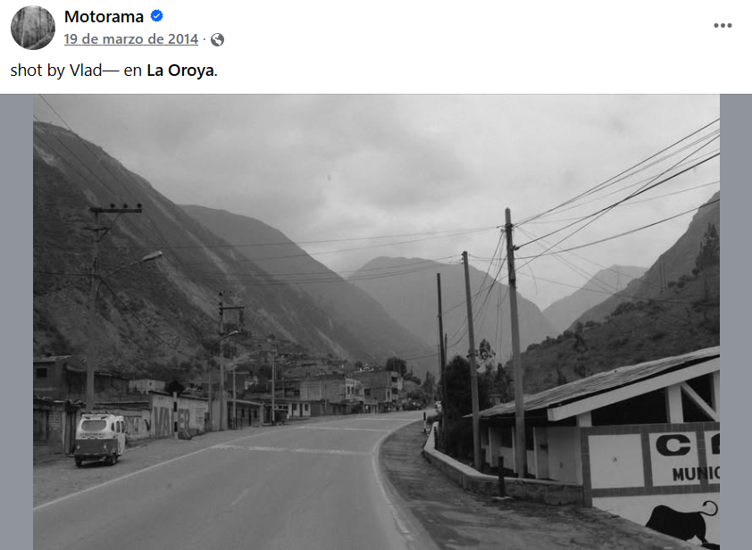Click the blue verified badge
The width and height of the screenshot is (752, 550).
pos(156,16)
